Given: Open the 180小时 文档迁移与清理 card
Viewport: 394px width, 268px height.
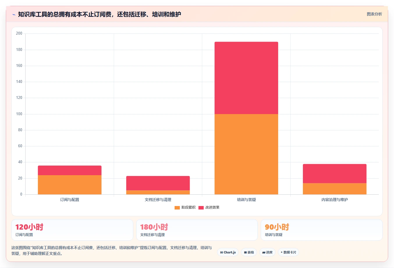Looking at the screenshot, I should tap(197, 230).
